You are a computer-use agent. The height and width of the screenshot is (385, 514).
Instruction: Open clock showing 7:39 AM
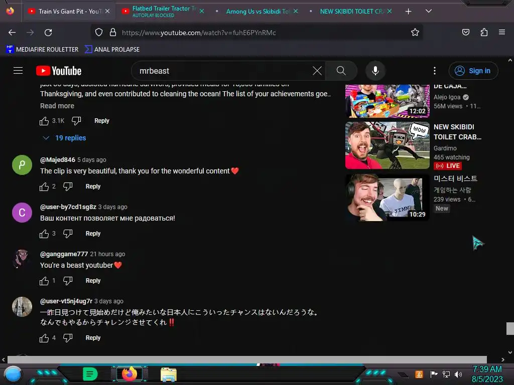[487, 374]
